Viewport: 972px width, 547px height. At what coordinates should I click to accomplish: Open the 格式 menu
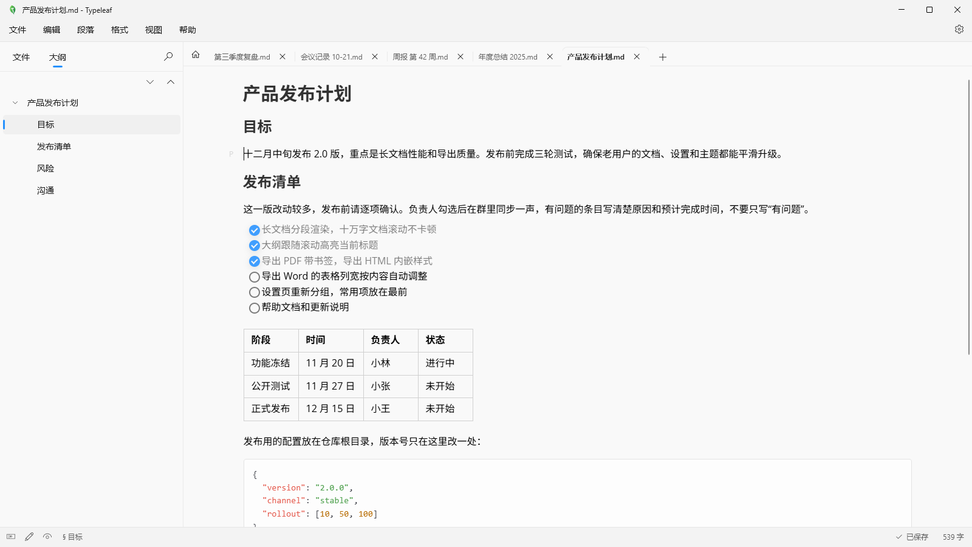[120, 30]
